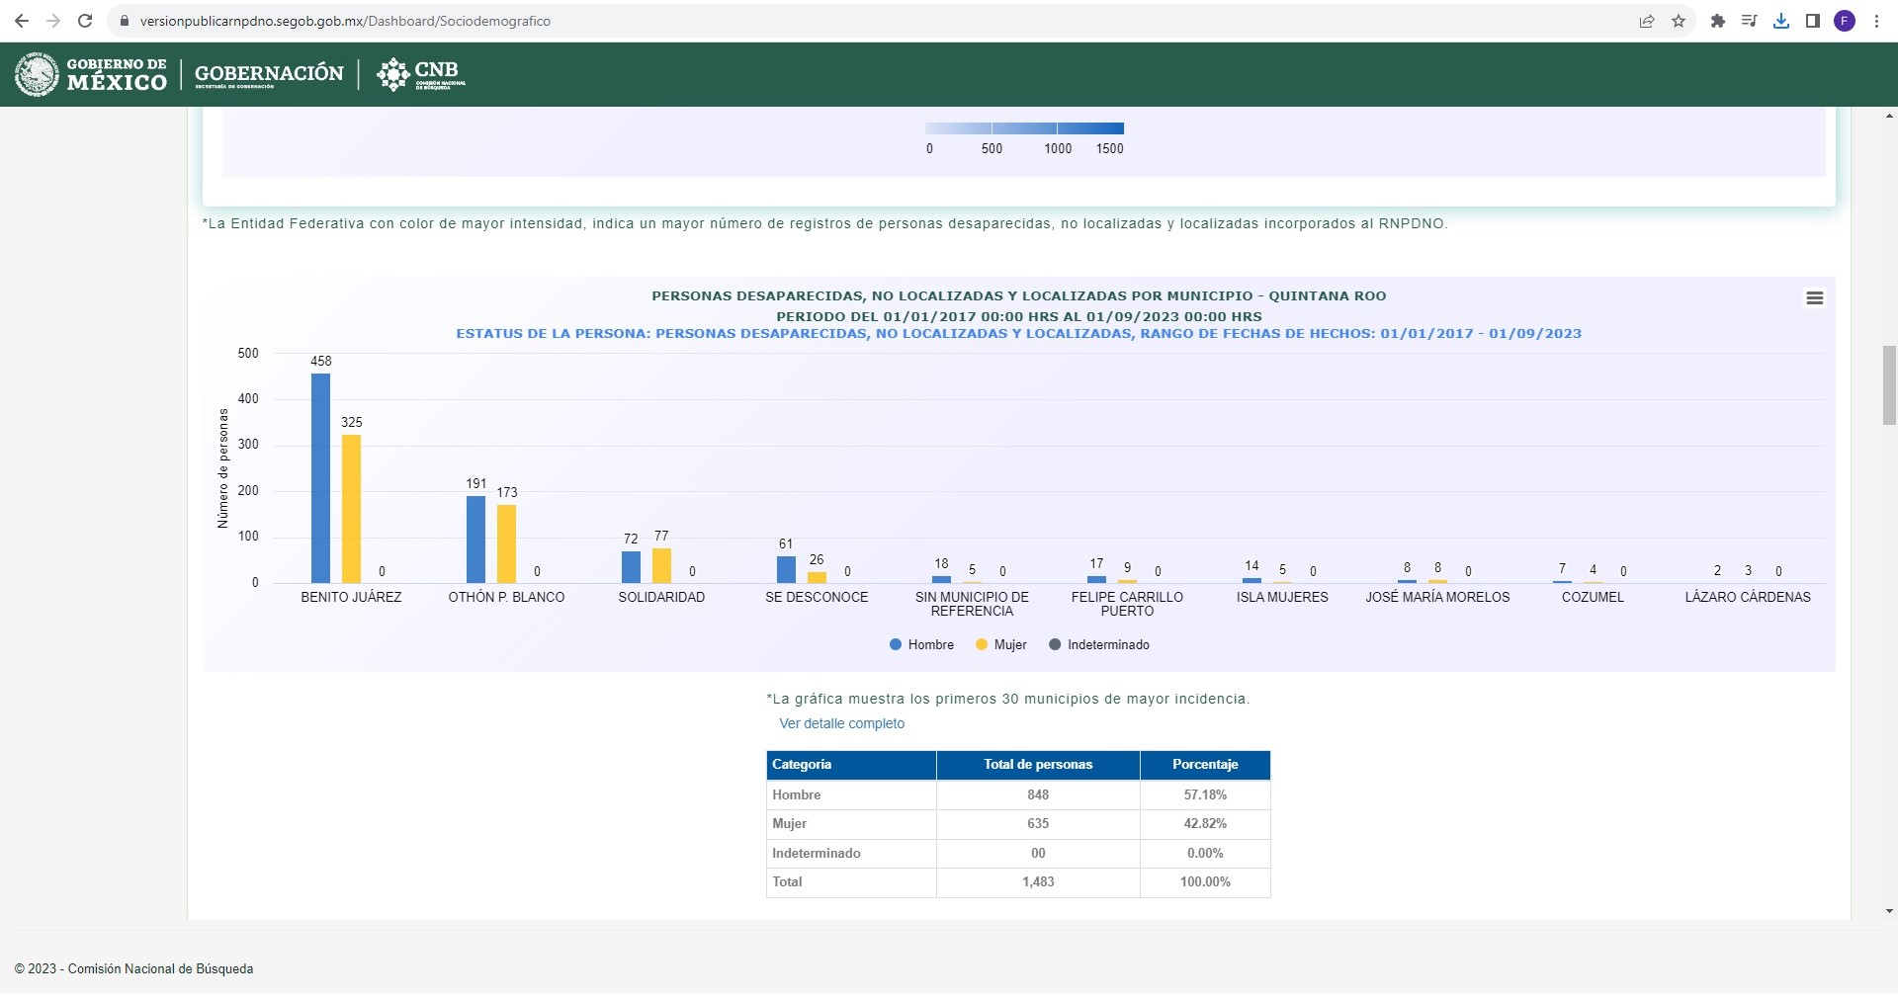This screenshot has height=1001, width=1898.
Task: Click the share page icon
Action: (1647, 21)
